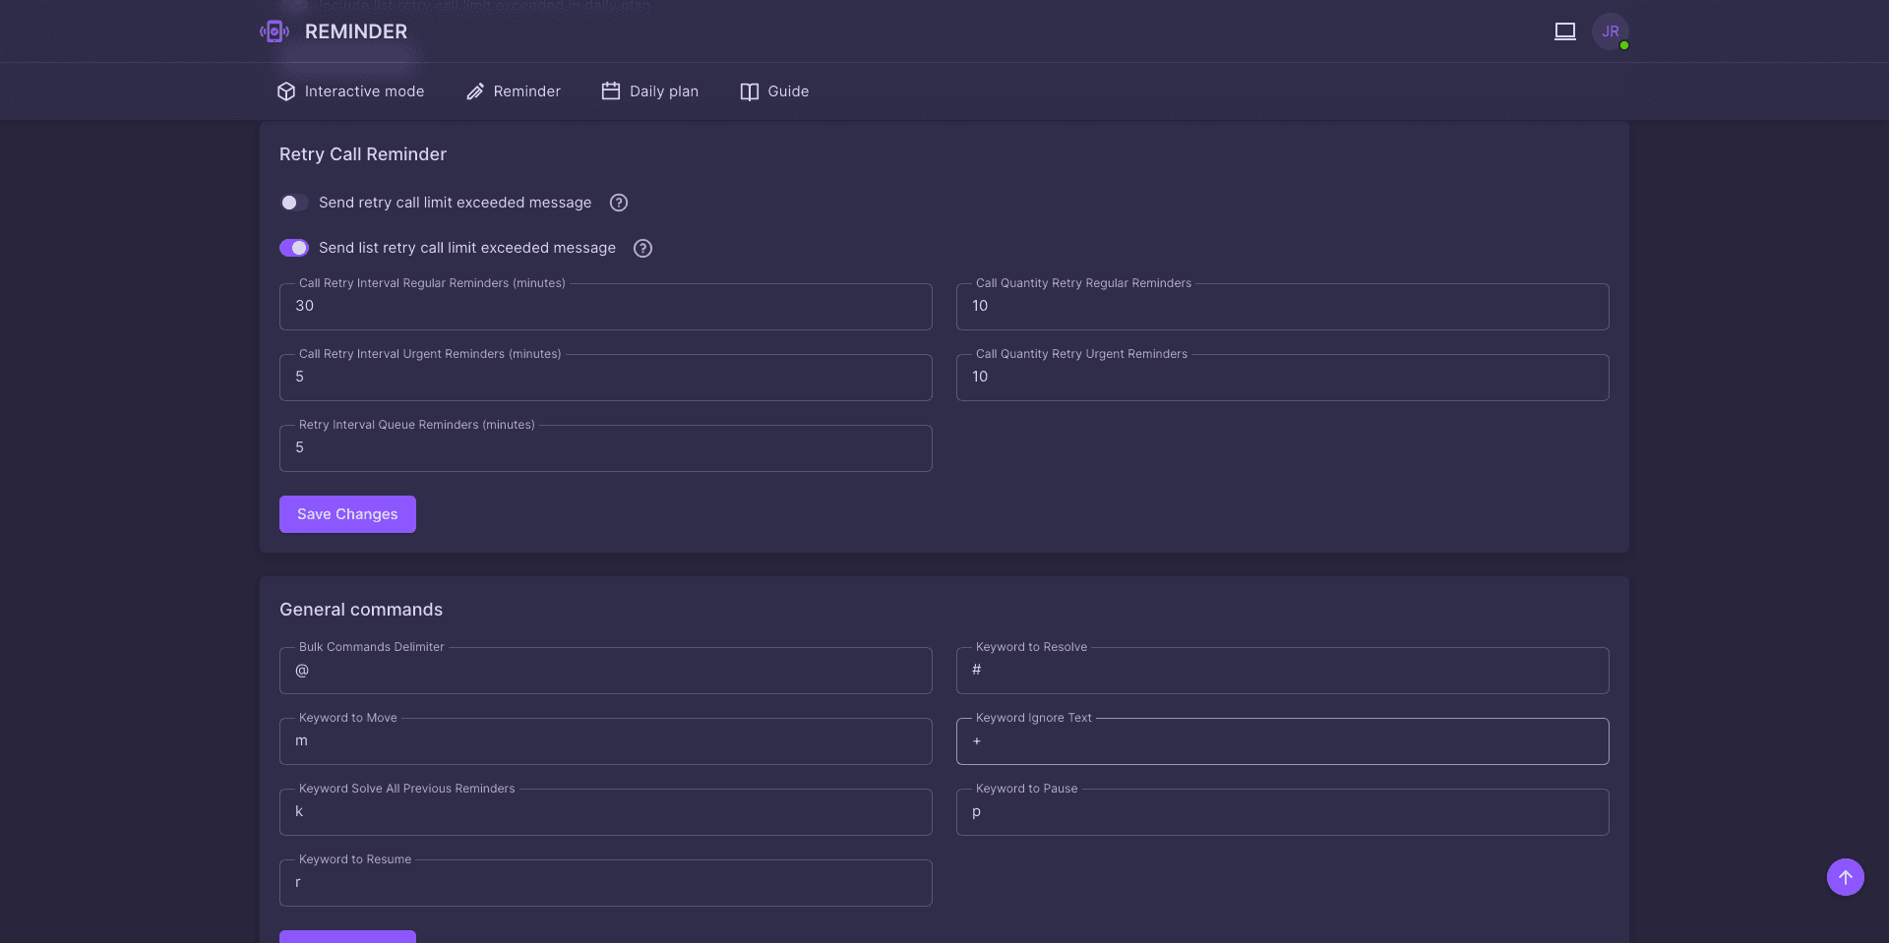This screenshot has height=943, width=1889.
Task: Focus the Keyword to Pause field
Action: [1283, 812]
